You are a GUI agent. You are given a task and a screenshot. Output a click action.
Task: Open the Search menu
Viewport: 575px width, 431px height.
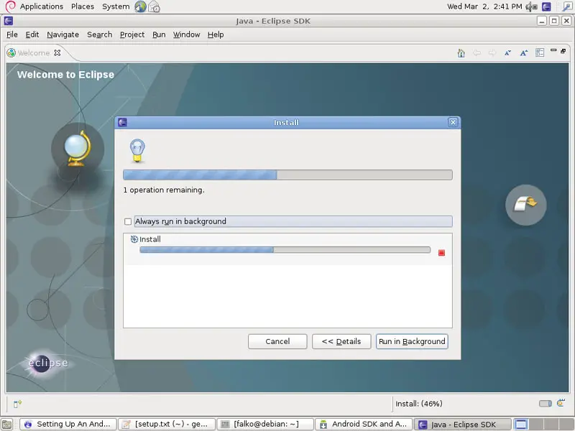99,34
